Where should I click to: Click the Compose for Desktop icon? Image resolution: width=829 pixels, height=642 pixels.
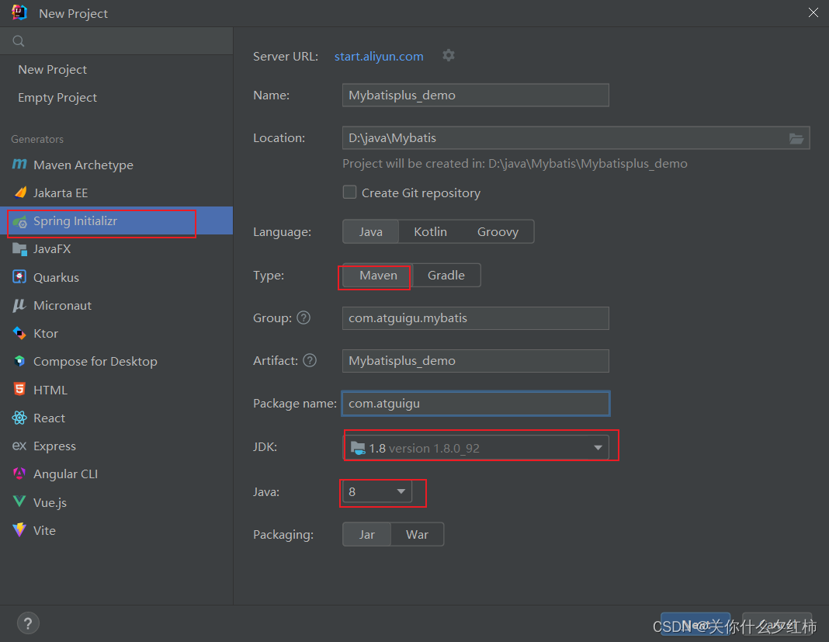pos(19,361)
